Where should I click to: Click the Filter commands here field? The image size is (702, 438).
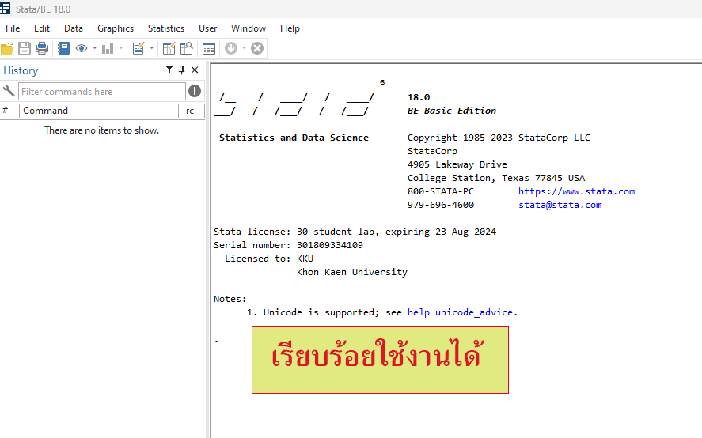101,91
